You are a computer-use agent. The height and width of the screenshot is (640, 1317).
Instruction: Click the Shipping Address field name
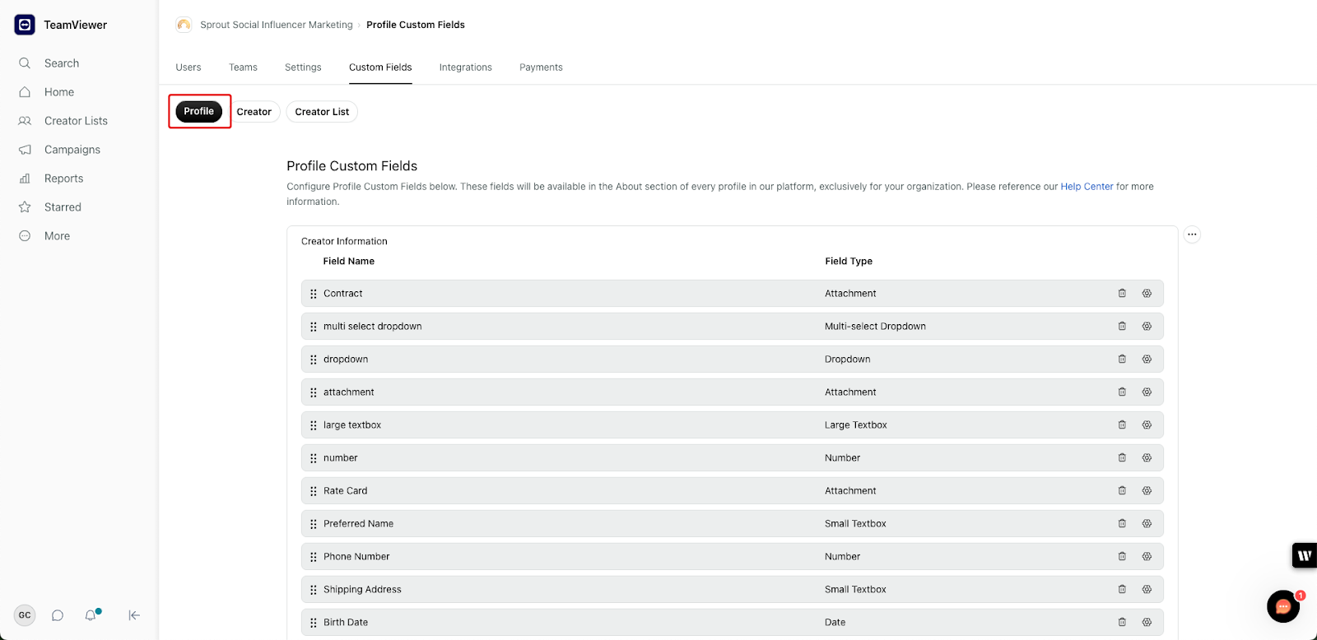(362, 590)
